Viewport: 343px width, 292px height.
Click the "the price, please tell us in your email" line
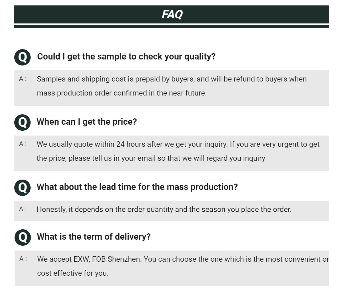[x=151, y=158]
